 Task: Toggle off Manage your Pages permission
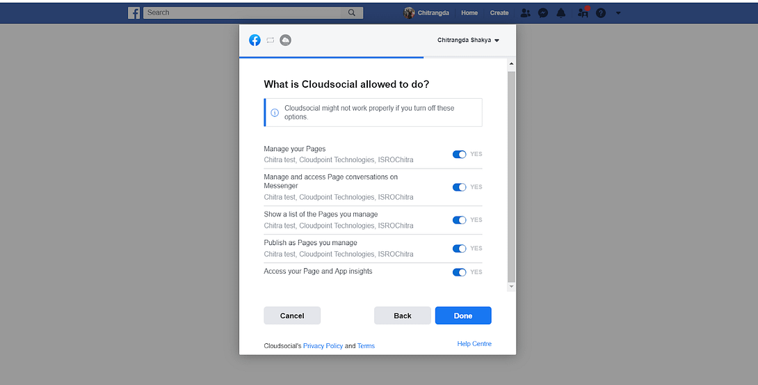(x=459, y=155)
